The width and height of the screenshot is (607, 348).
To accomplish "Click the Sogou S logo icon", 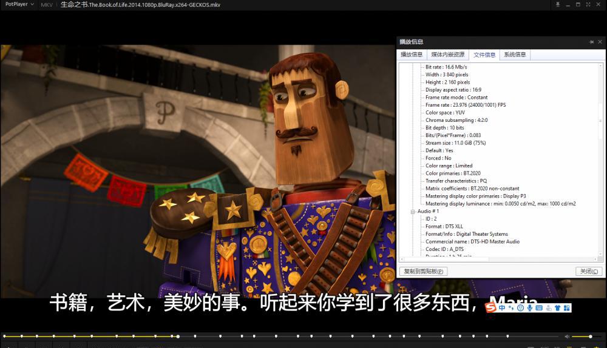I will (491, 307).
